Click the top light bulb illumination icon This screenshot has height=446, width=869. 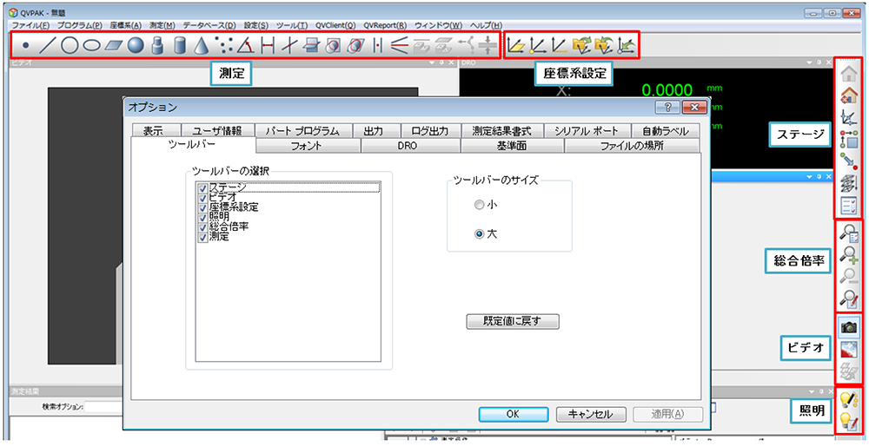tap(850, 399)
